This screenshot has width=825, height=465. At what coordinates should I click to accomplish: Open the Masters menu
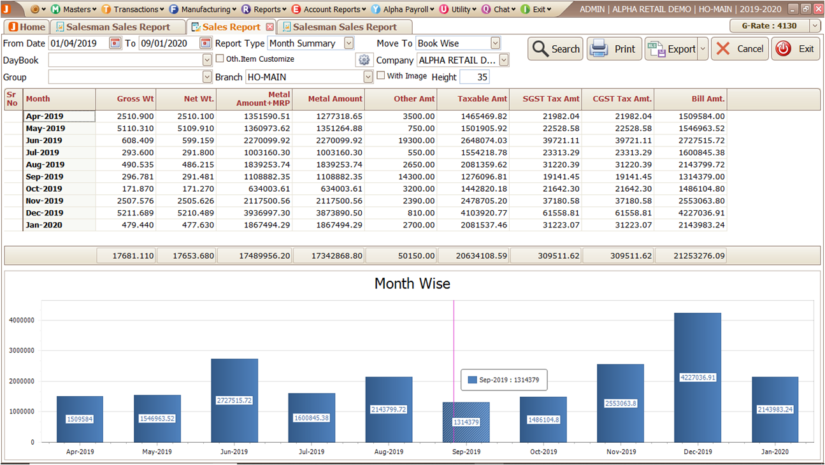coord(75,10)
